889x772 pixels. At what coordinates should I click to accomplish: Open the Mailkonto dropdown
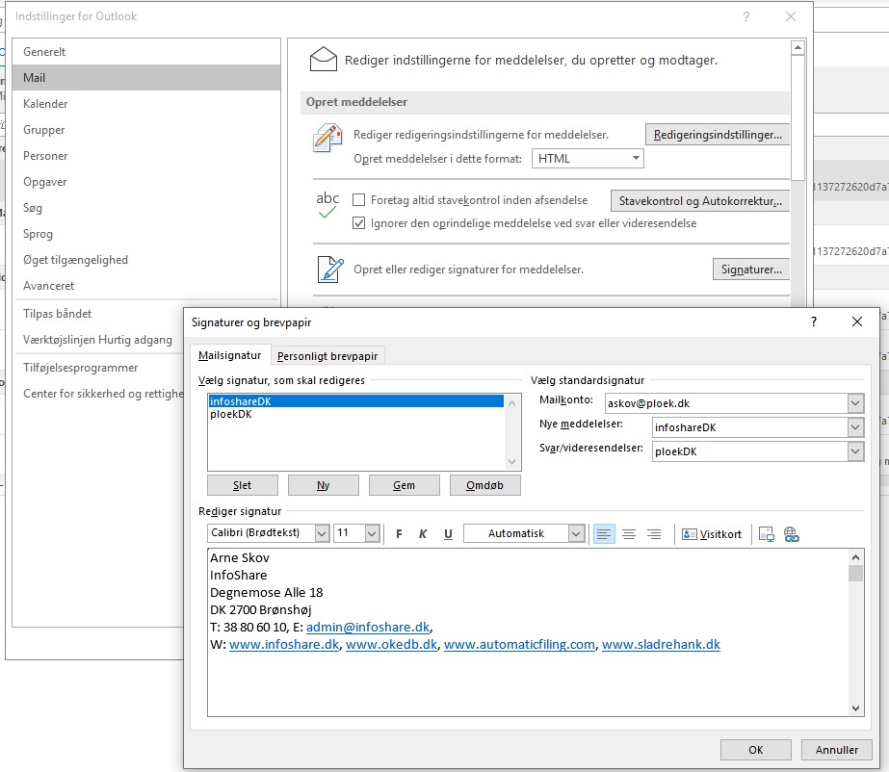point(855,403)
